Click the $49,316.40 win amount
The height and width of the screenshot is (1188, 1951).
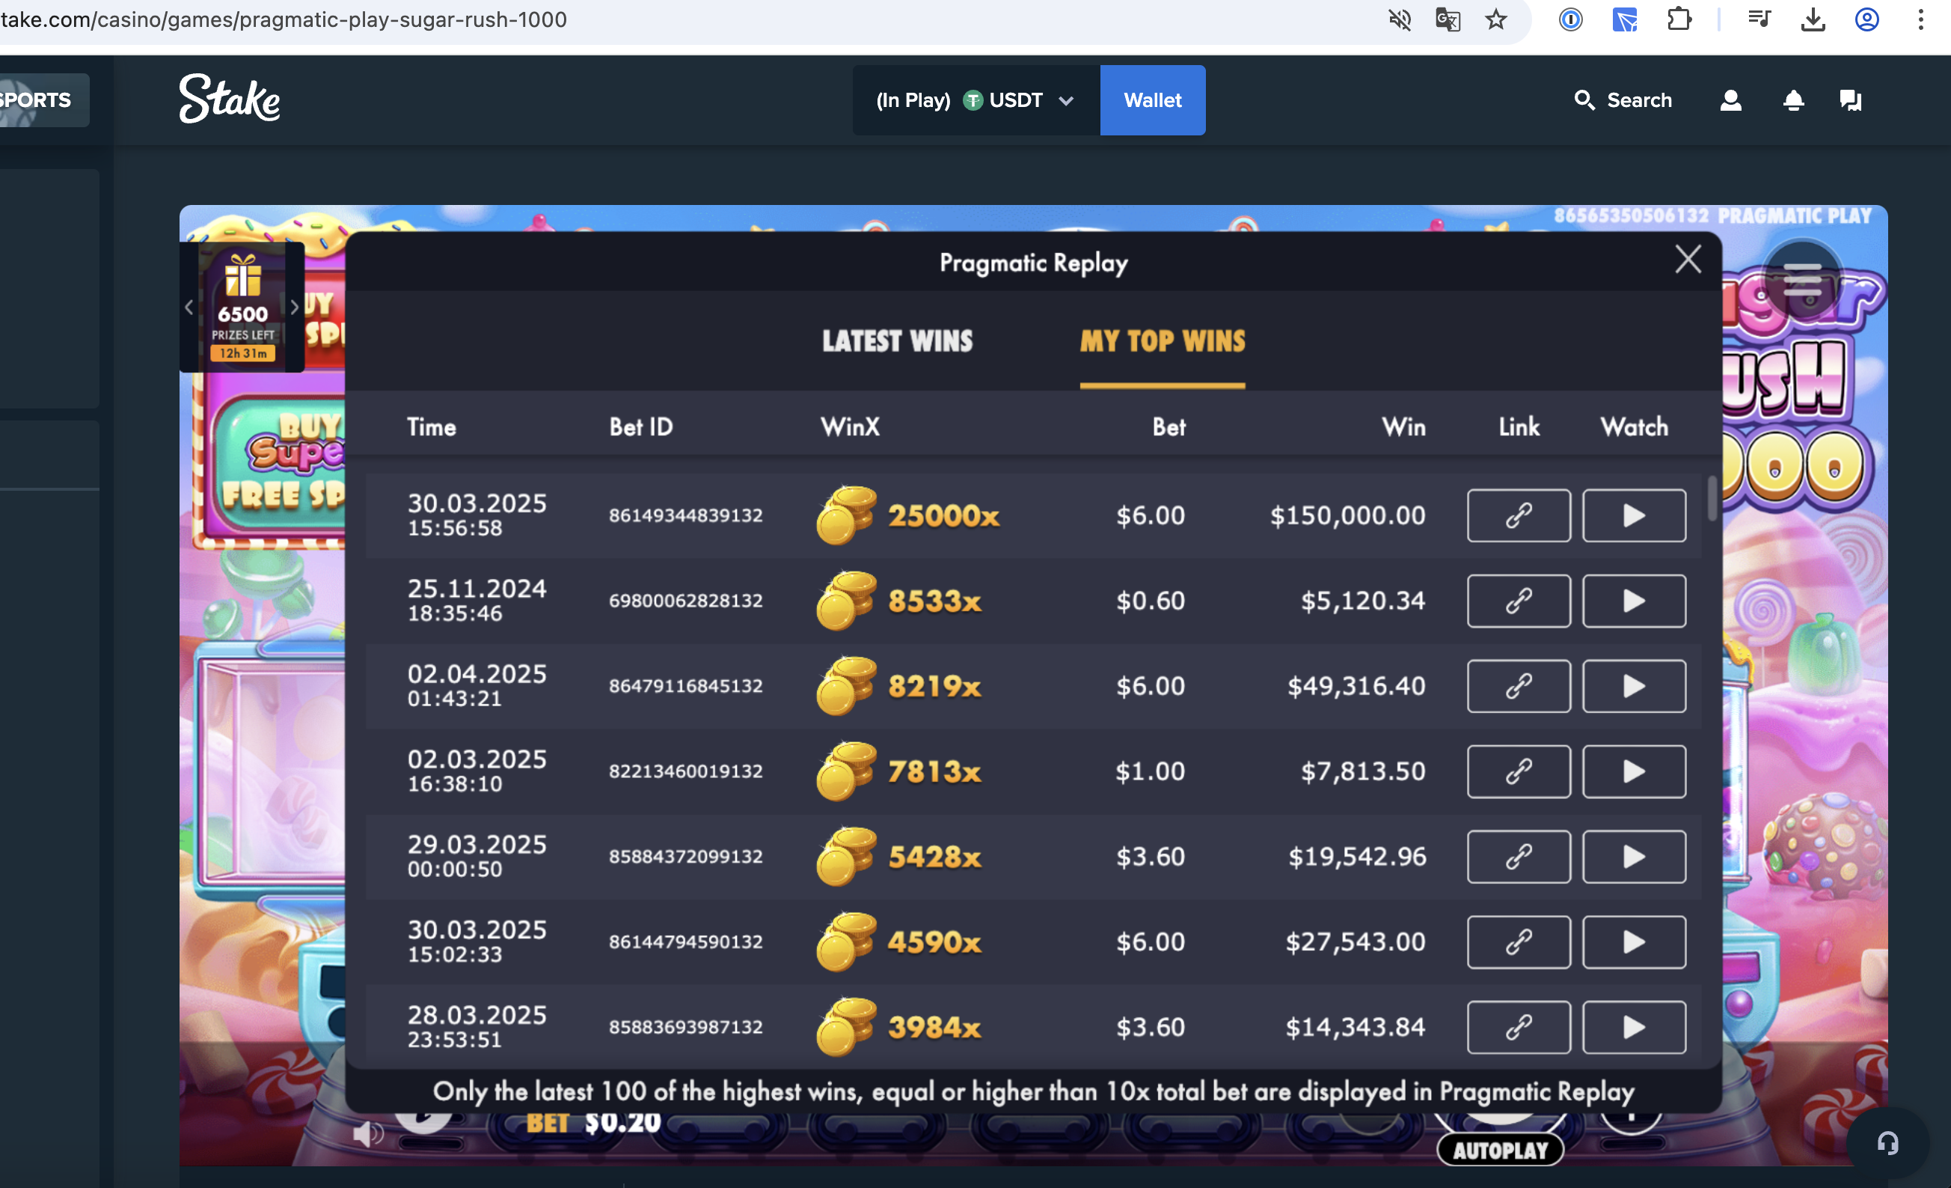click(1356, 686)
